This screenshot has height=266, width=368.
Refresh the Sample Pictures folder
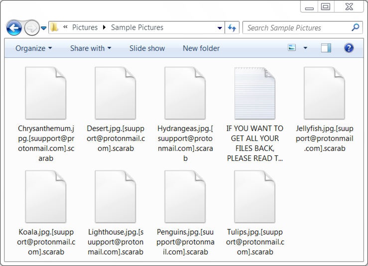[232, 28]
